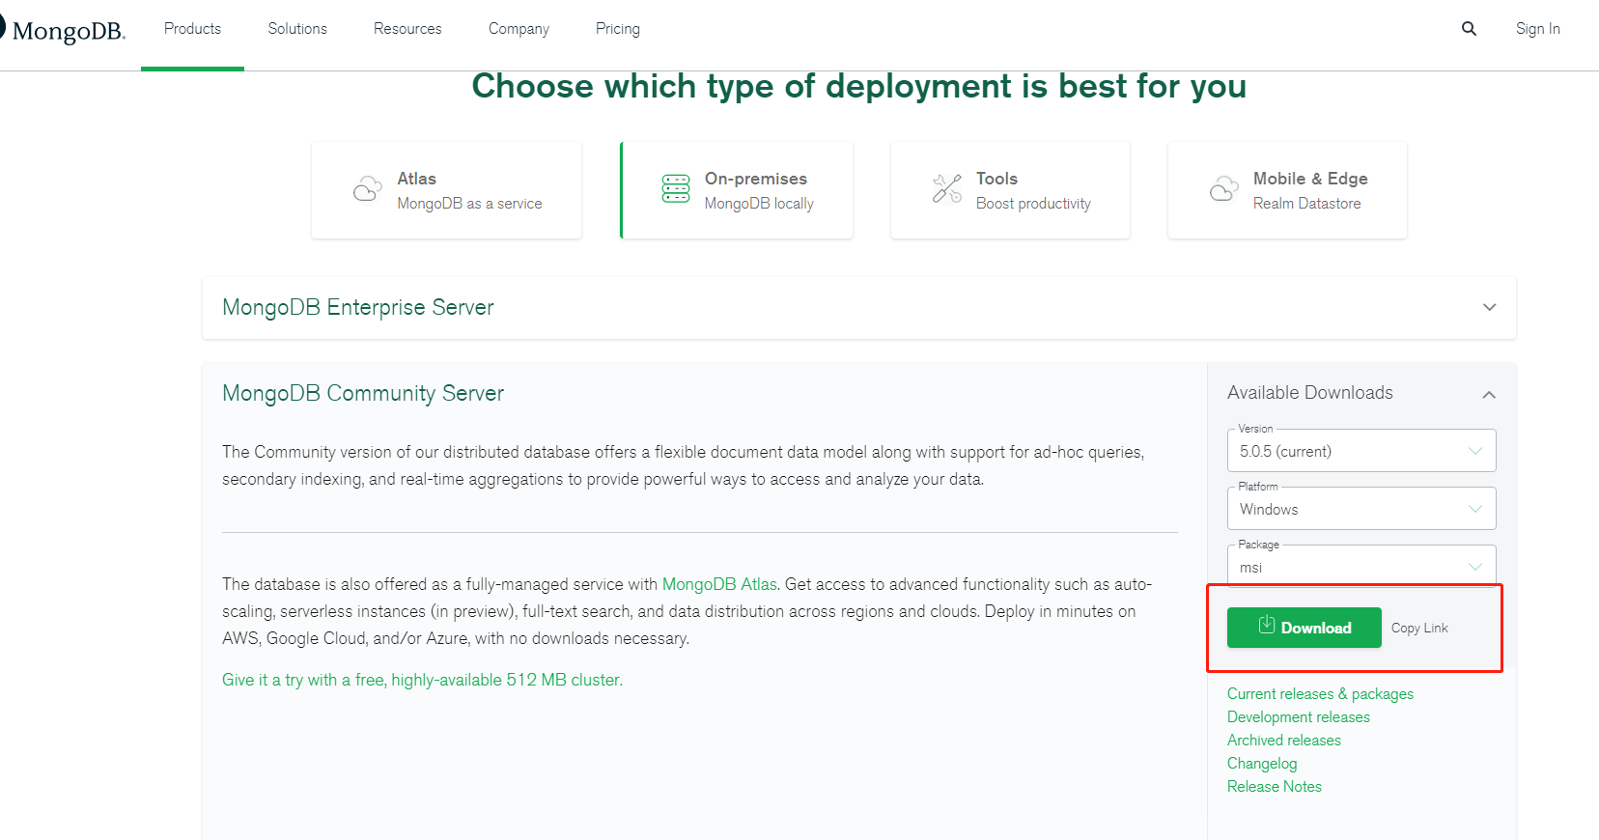Open the Archived releases link
The image size is (1599, 840).
(1284, 740)
